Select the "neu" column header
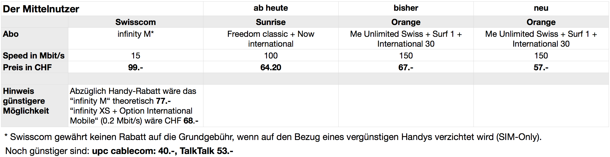The width and height of the screenshot is (610, 157). tap(541, 8)
